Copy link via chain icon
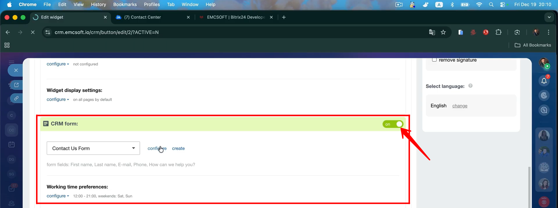 (x=16, y=98)
